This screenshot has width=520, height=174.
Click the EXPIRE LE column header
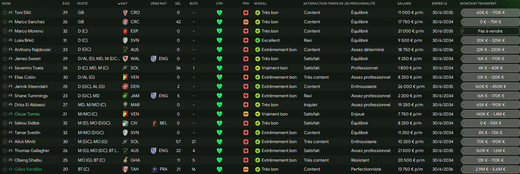(439, 3)
